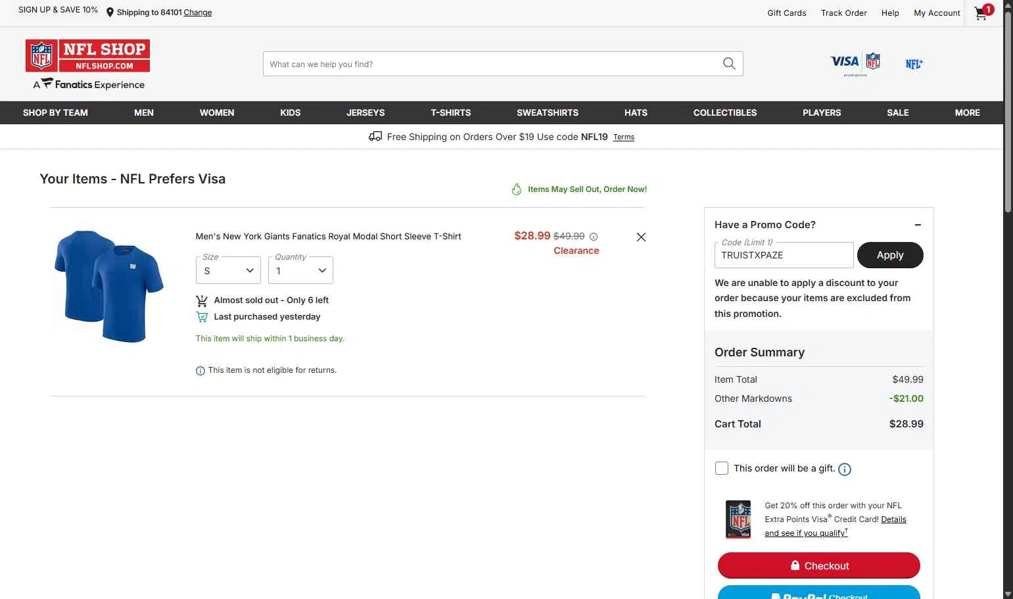
Task: Open the Size dropdown
Action: 228,270
